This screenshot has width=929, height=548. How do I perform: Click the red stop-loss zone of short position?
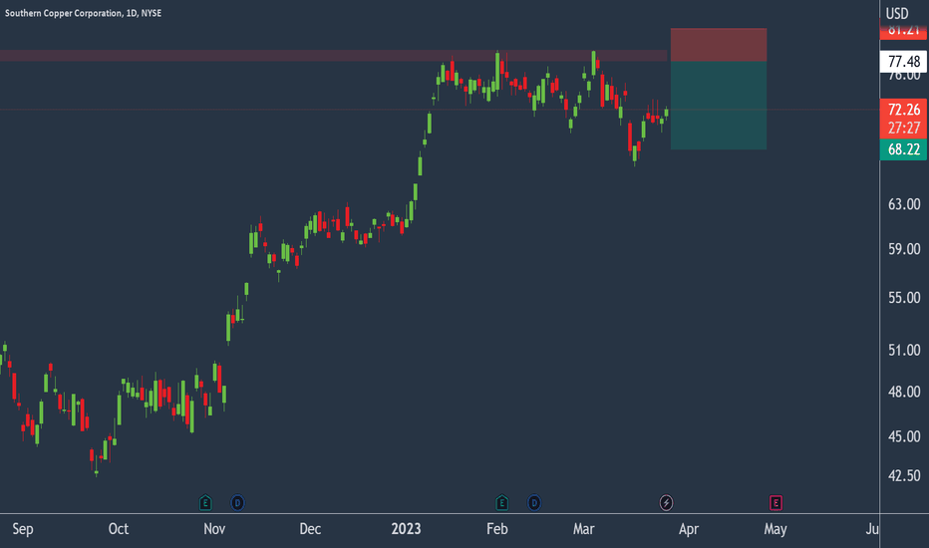[x=719, y=45]
